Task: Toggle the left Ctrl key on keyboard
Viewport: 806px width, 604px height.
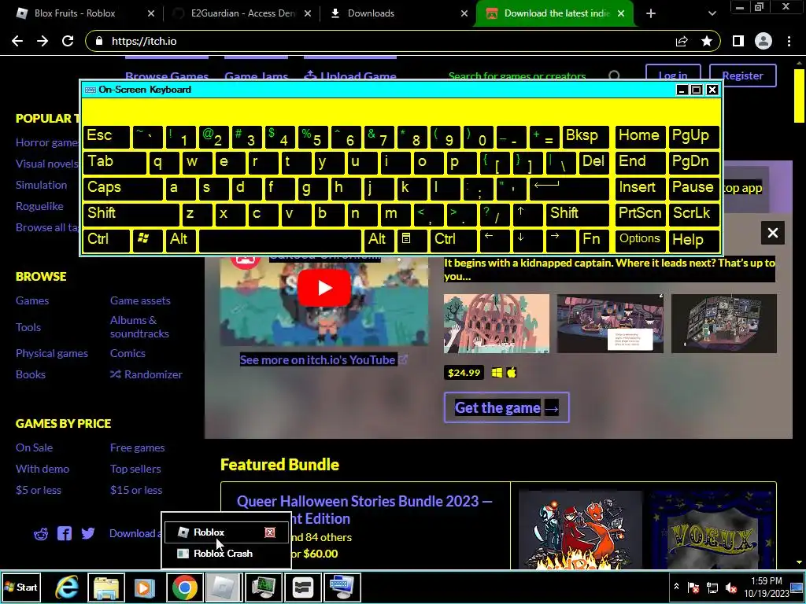Action: pyautogui.click(x=106, y=239)
